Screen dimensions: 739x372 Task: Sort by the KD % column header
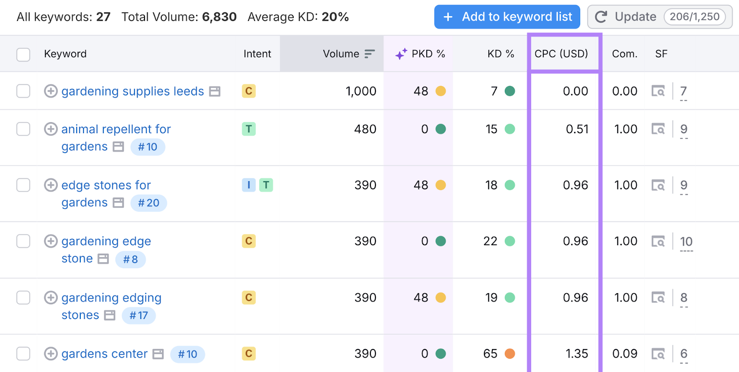point(500,54)
